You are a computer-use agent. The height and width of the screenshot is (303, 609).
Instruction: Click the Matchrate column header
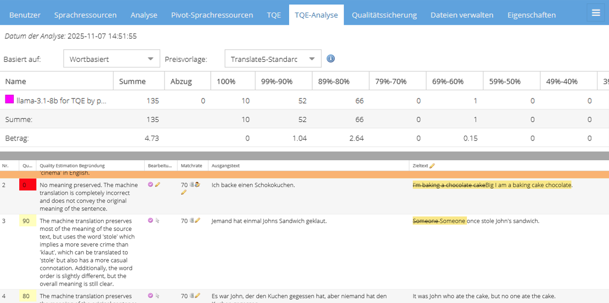(191, 166)
